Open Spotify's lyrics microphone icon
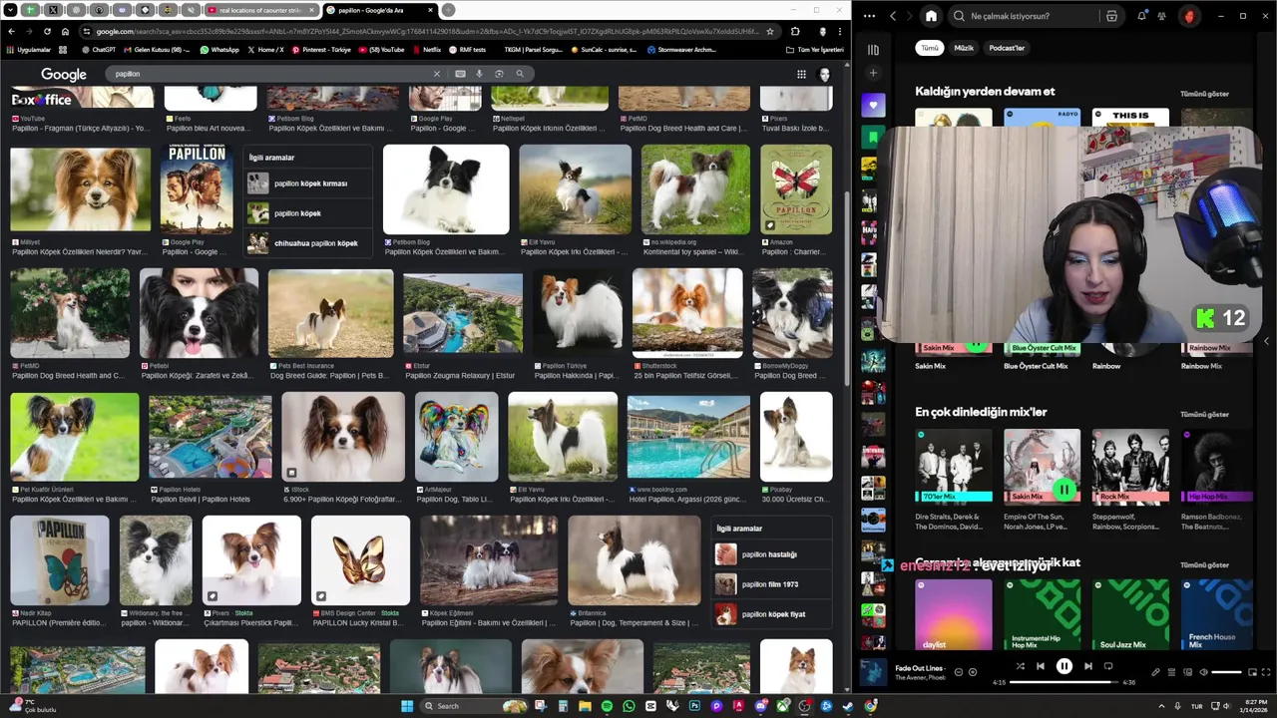The image size is (1277, 718). [1155, 672]
